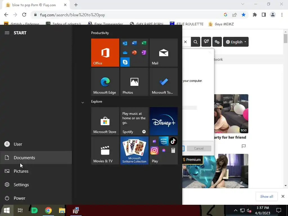
Task: Click the site gears settings button
Action: [x=217, y=42]
